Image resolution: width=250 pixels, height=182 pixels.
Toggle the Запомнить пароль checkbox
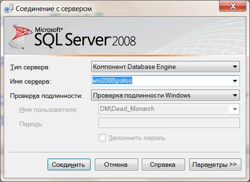click(102, 138)
